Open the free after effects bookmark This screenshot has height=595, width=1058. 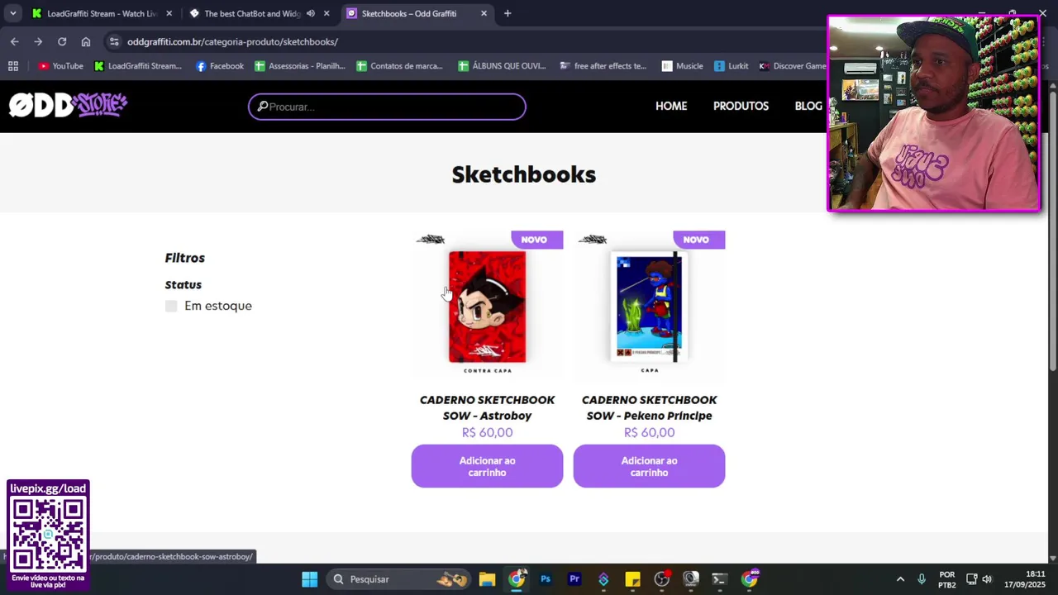point(603,66)
